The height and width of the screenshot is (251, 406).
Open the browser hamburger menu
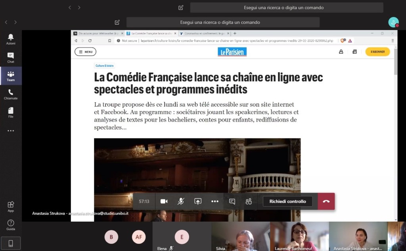tap(393, 41)
